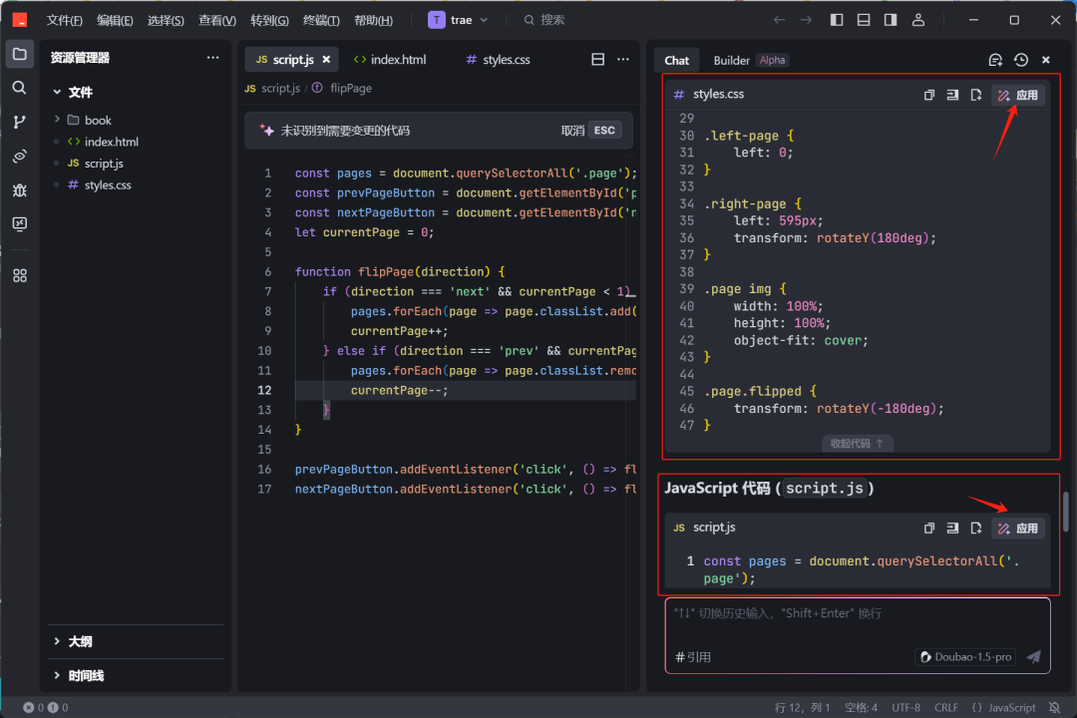Image resolution: width=1077 pixels, height=718 pixels.
Task: Open chat history clock icon
Action: tap(1020, 60)
